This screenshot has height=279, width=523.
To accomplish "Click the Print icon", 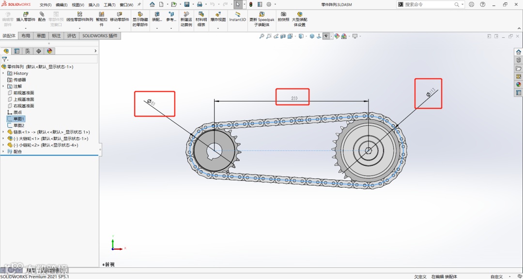I will (x=200, y=5).
